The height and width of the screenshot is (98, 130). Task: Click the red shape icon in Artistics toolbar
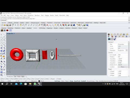[x=7, y=30]
